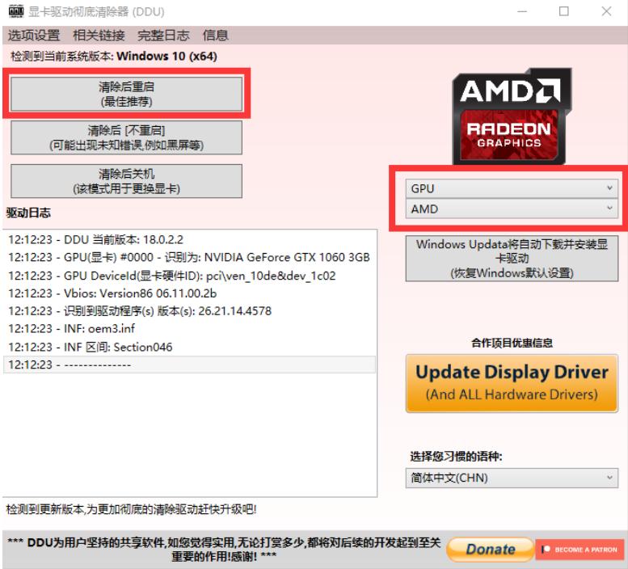
Task: Open the 选项设置 menu
Action: point(34,36)
